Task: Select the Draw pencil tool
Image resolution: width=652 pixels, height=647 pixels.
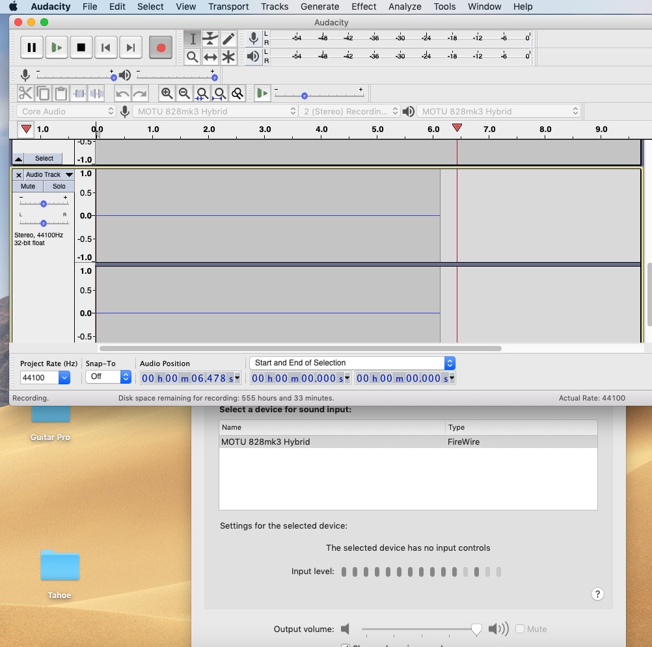Action: pos(228,39)
